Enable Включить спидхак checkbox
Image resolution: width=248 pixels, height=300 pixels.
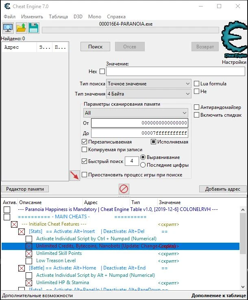coord(196,115)
